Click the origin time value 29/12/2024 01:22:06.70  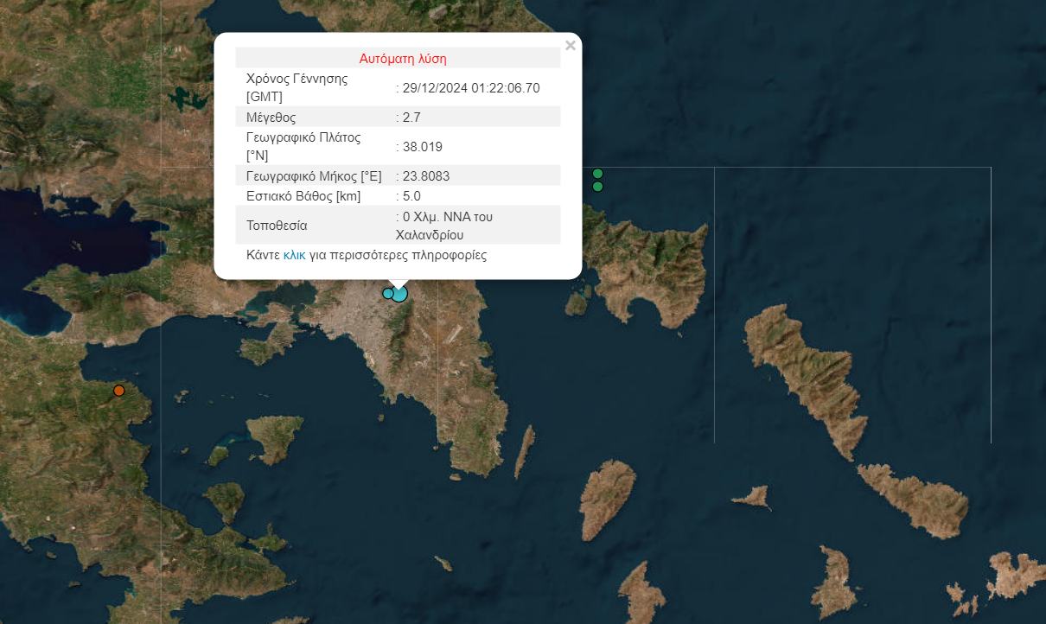pos(470,88)
